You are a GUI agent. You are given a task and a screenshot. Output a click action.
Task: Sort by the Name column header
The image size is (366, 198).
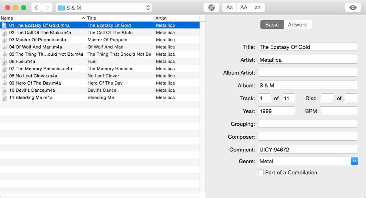43,18
